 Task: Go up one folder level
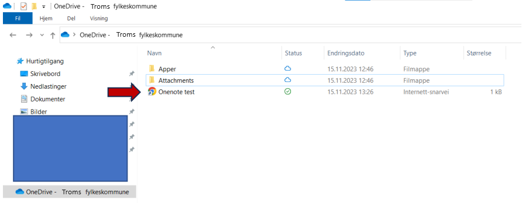point(53,36)
